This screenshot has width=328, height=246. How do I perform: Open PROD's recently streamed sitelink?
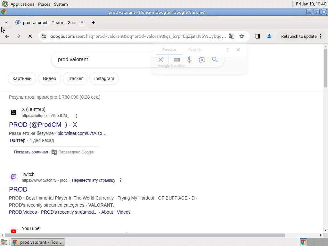pyautogui.click(x=69, y=212)
